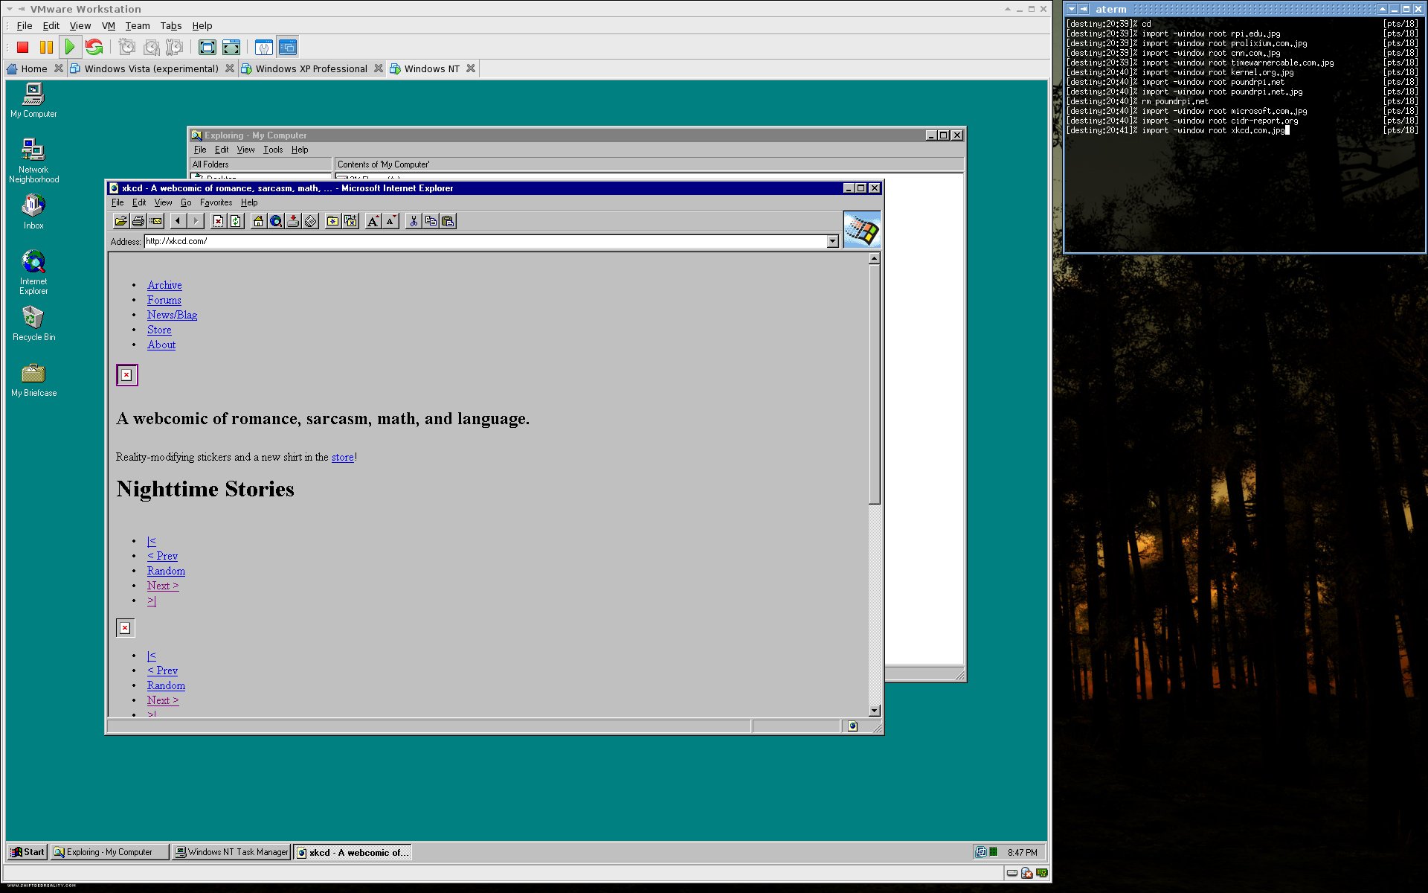
Task: Click the Forward arrow in Internet Explorer
Action: click(196, 221)
